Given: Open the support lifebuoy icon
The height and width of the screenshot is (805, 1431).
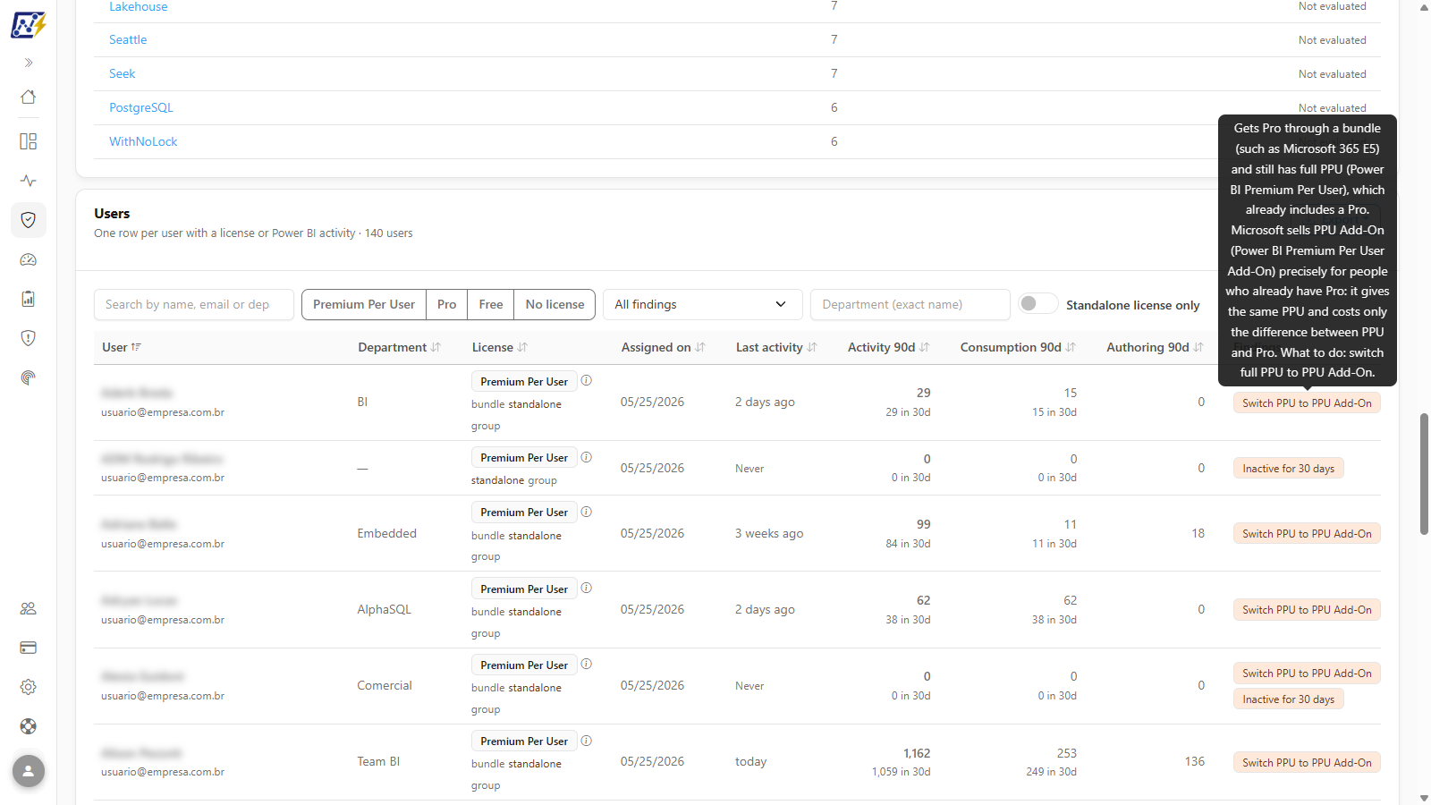Looking at the screenshot, I should pos(29,726).
